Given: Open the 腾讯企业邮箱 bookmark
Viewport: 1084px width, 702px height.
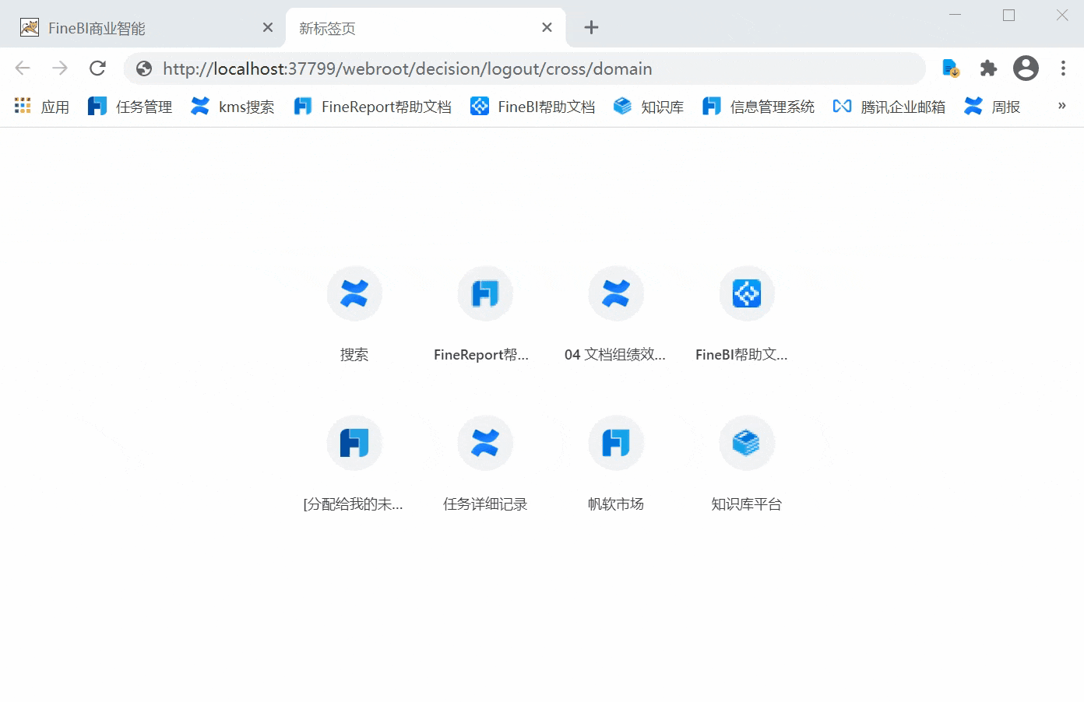Looking at the screenshot, I should 889,107.
